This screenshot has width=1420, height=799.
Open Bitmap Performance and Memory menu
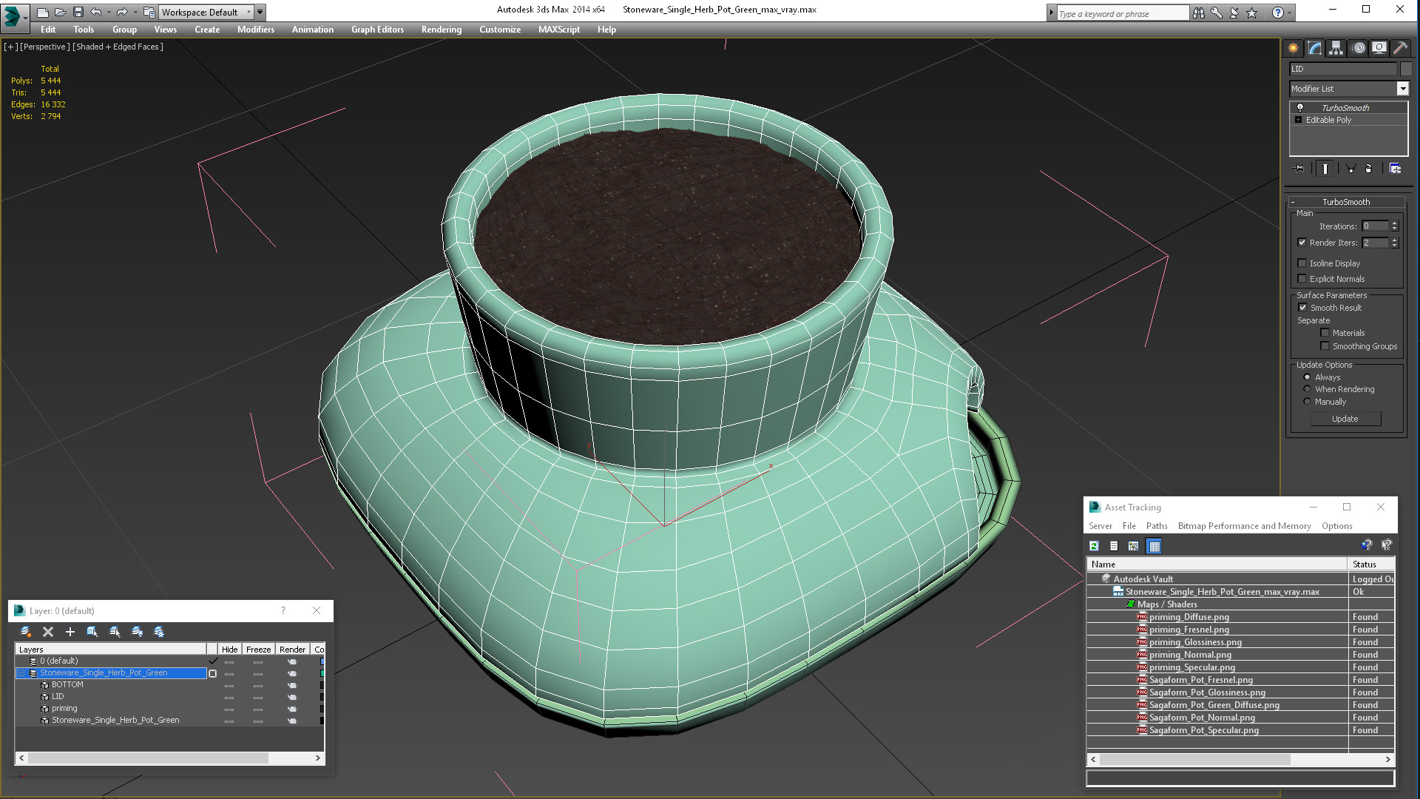pos(1244,526)
